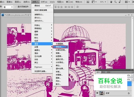The image size is (134, 97).
Task: Expand the 纹理 submenu
Action: click(x=42, y=47)
